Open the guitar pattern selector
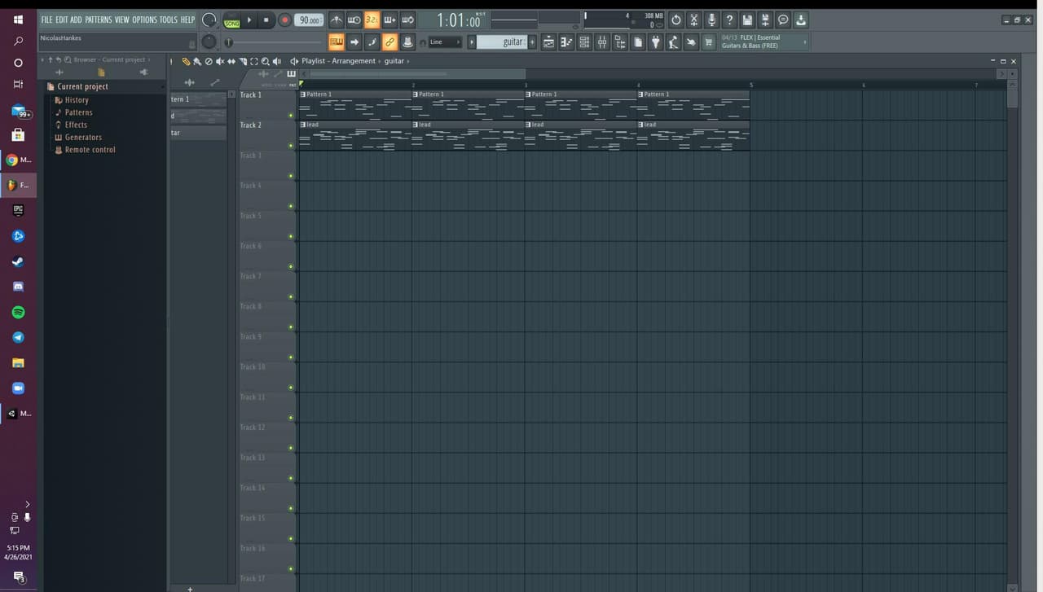This screenshot has height=592, width=1043. pos(501,42)
